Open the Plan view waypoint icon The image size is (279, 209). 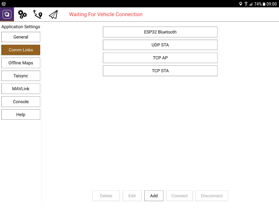[38, 14]
